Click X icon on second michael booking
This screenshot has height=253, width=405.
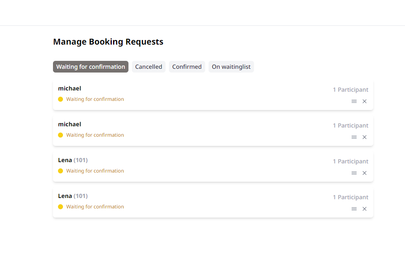(365, 137)
